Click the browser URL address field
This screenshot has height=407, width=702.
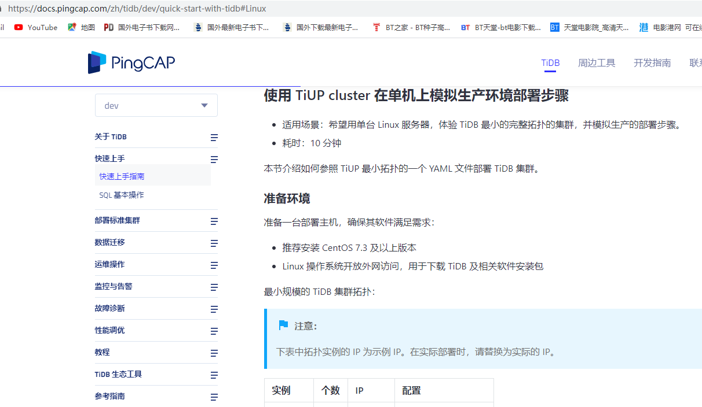point(351,9)
